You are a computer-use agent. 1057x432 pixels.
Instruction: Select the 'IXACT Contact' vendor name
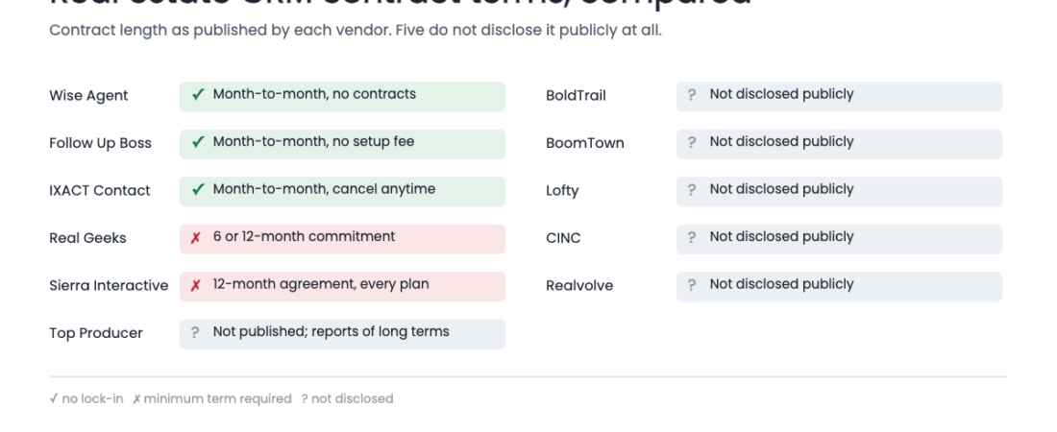tap(100, 191)
